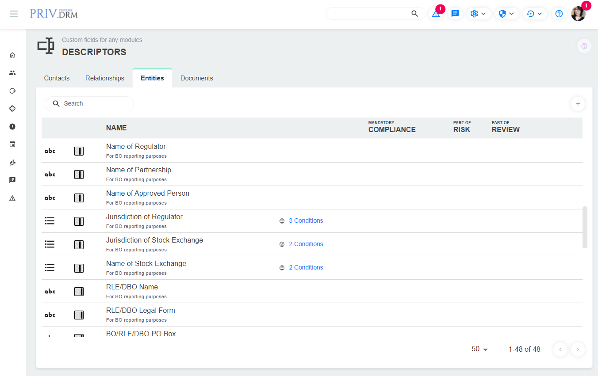The height and width of the screenshot is (376, 598).
Task: Open the alerts triangle in top bar
Action: pyautogui.click(x=436, y=14)
